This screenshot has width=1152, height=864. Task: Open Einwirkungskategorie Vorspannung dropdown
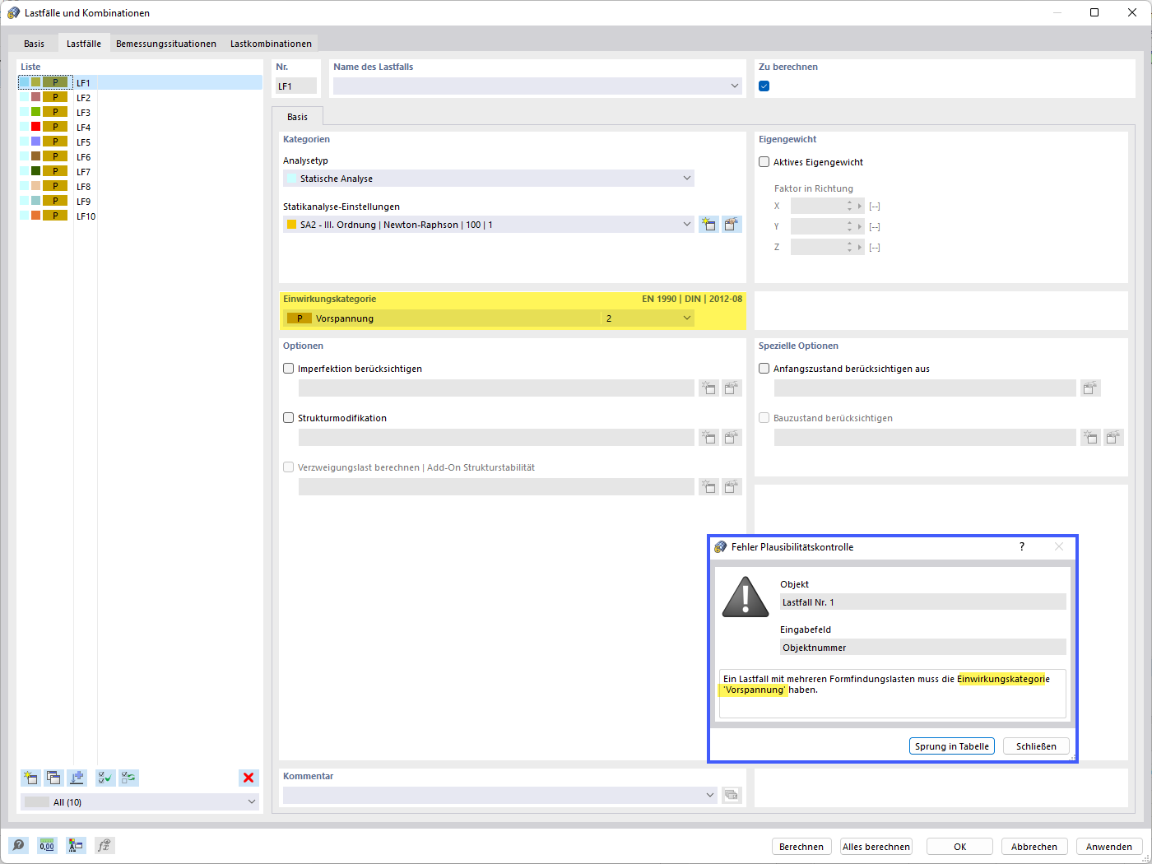(x=687, y=318)
